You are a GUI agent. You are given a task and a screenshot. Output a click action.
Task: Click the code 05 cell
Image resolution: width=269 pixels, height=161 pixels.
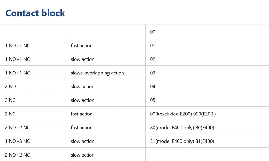207,100
